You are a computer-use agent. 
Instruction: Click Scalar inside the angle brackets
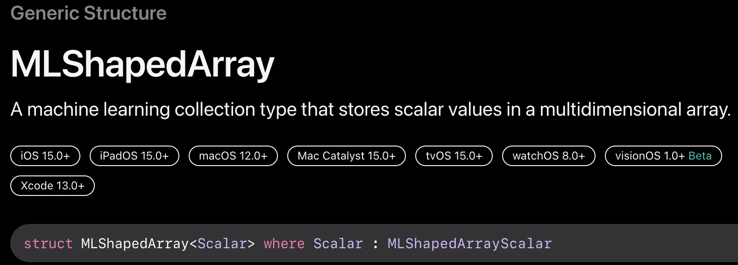pos(222,244)
